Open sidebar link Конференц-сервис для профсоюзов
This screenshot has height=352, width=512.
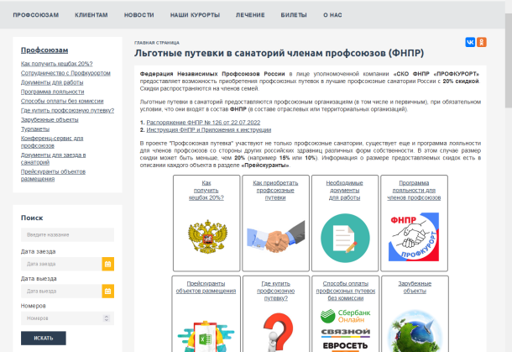pyautogui.click(x=52, y=142)
